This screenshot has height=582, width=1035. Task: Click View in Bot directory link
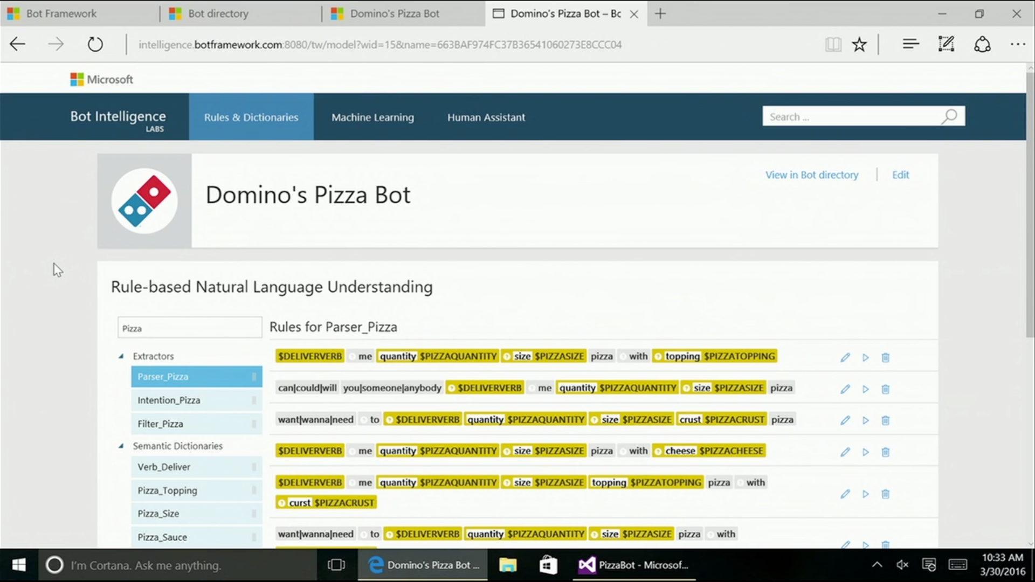pos(812,175)
